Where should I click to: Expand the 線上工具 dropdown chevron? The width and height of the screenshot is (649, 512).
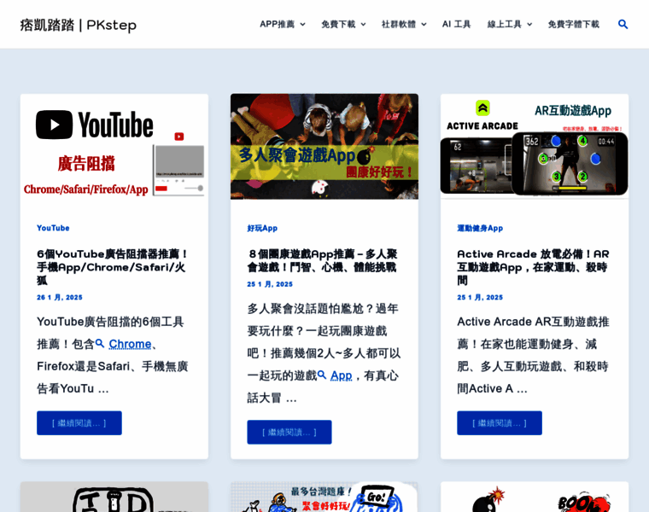tap(529, 25)
